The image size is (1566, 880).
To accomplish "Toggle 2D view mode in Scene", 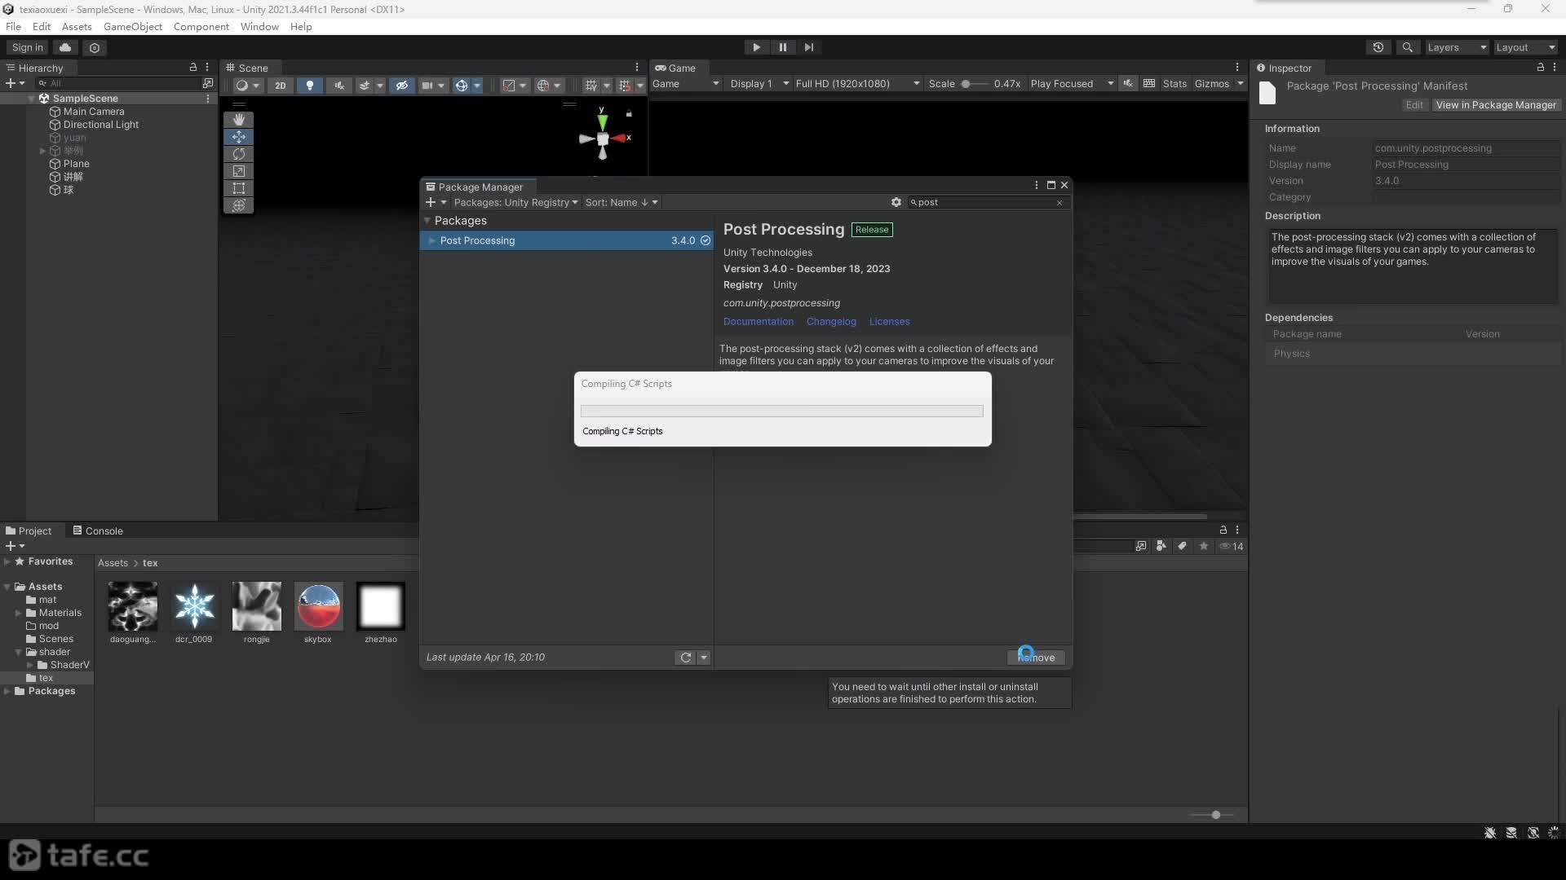I will tap(280, 85).
